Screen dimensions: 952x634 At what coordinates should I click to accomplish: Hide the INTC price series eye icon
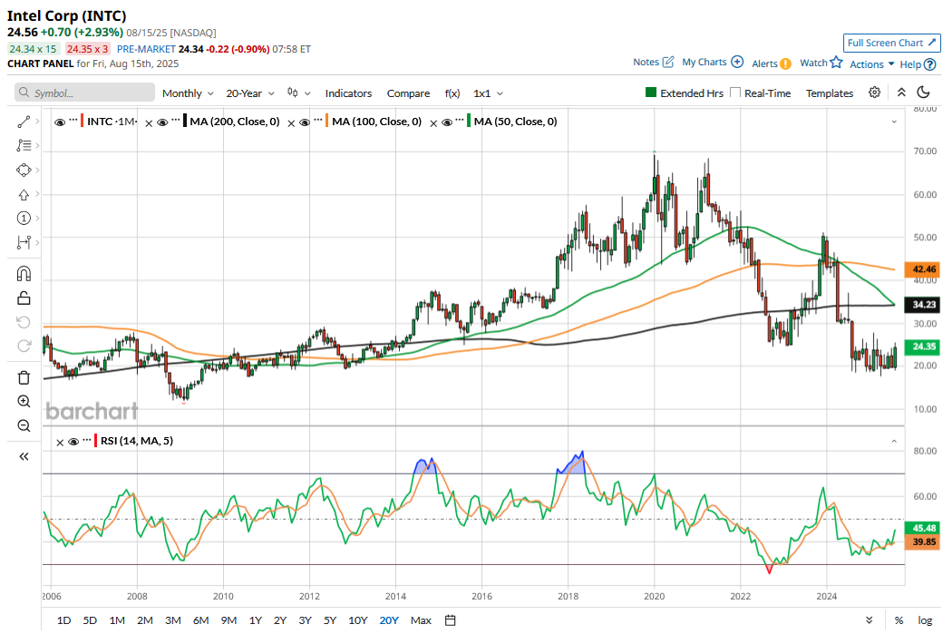[x=60, y=122]
